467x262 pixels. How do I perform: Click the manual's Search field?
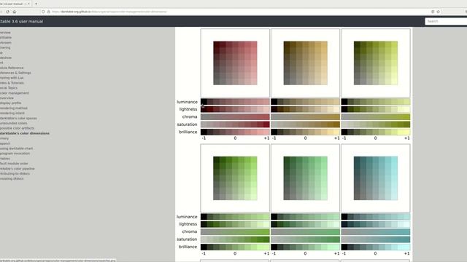coord(446,21)
